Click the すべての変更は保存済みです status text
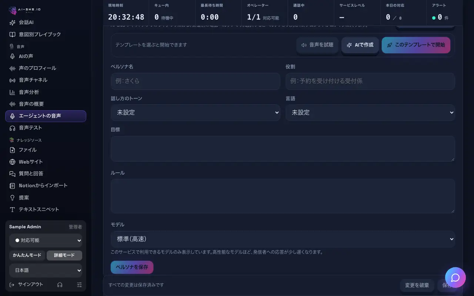The height and width of the screenshot is (296, 474). click(x=136, y=285)
